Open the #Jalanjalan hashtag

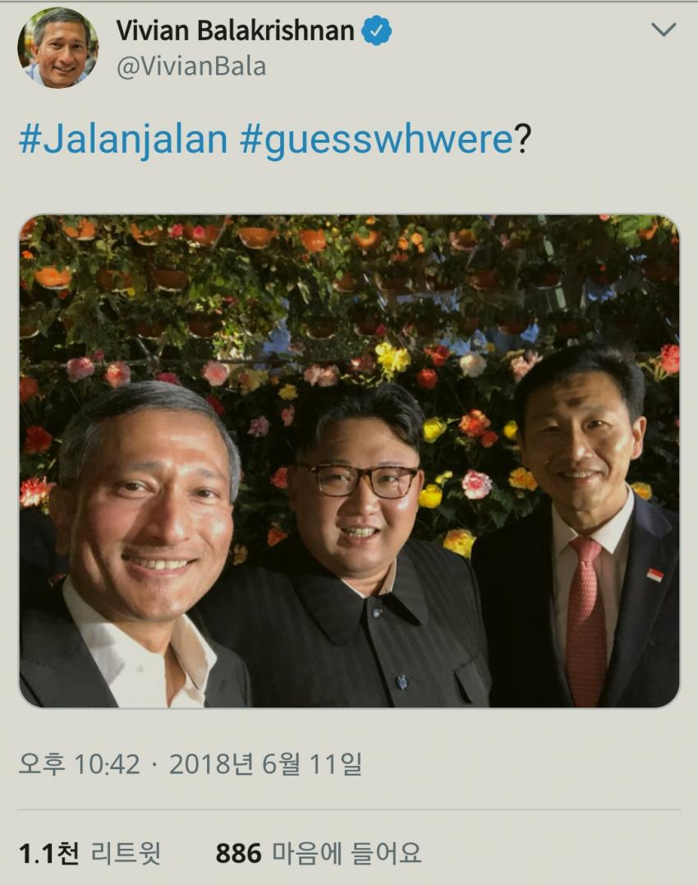point(123,139)
